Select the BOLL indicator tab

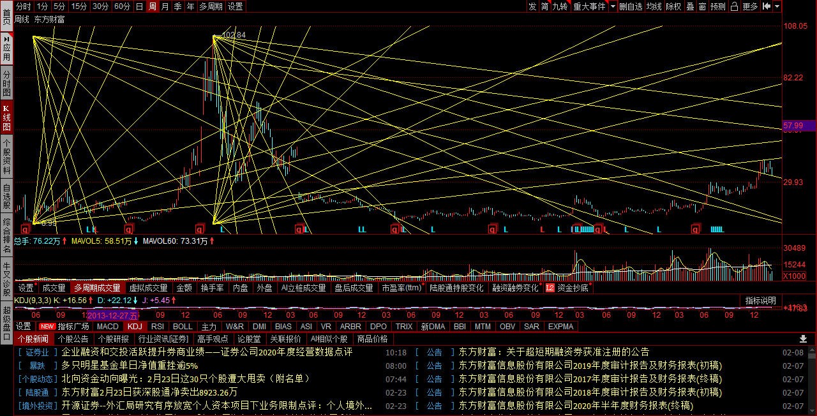pyautogui.click(x=183, y=326)
